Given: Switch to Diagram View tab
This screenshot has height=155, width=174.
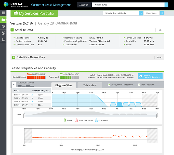Looking at the screenshot, I should [x=64, y=85].
